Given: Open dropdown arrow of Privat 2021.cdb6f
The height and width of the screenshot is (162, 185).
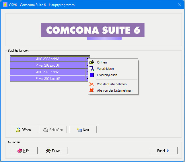Looking at the screenshot, I should coord(87,79).
